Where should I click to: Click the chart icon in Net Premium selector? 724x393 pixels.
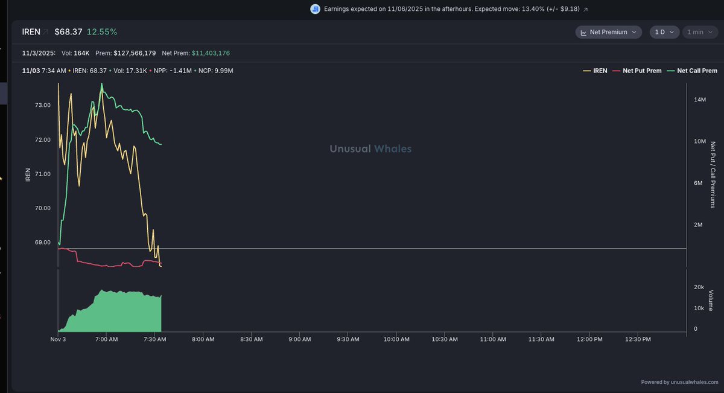pos(583,33)
